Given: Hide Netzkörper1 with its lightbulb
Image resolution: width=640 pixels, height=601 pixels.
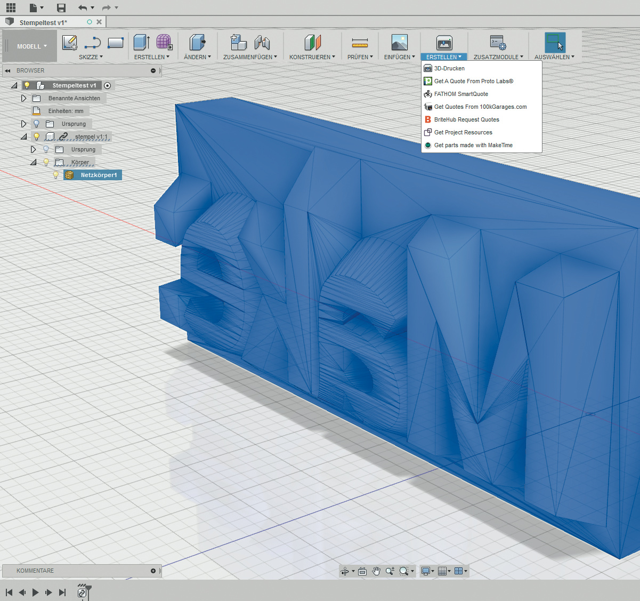Looking at the screenshot, I should [56, 175].
